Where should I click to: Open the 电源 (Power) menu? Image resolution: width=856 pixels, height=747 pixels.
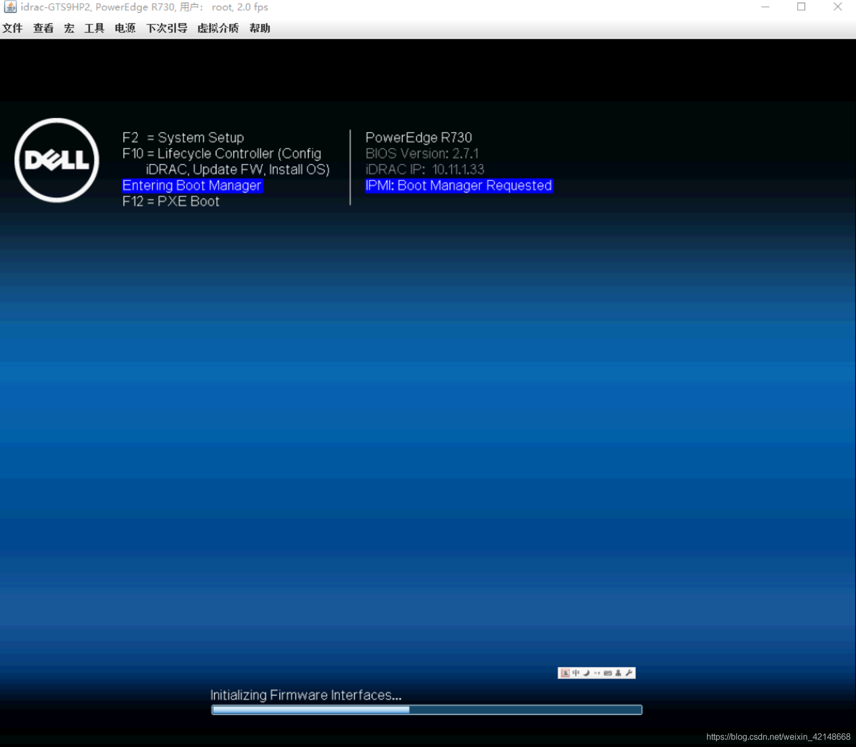click(x=125, y=28)
